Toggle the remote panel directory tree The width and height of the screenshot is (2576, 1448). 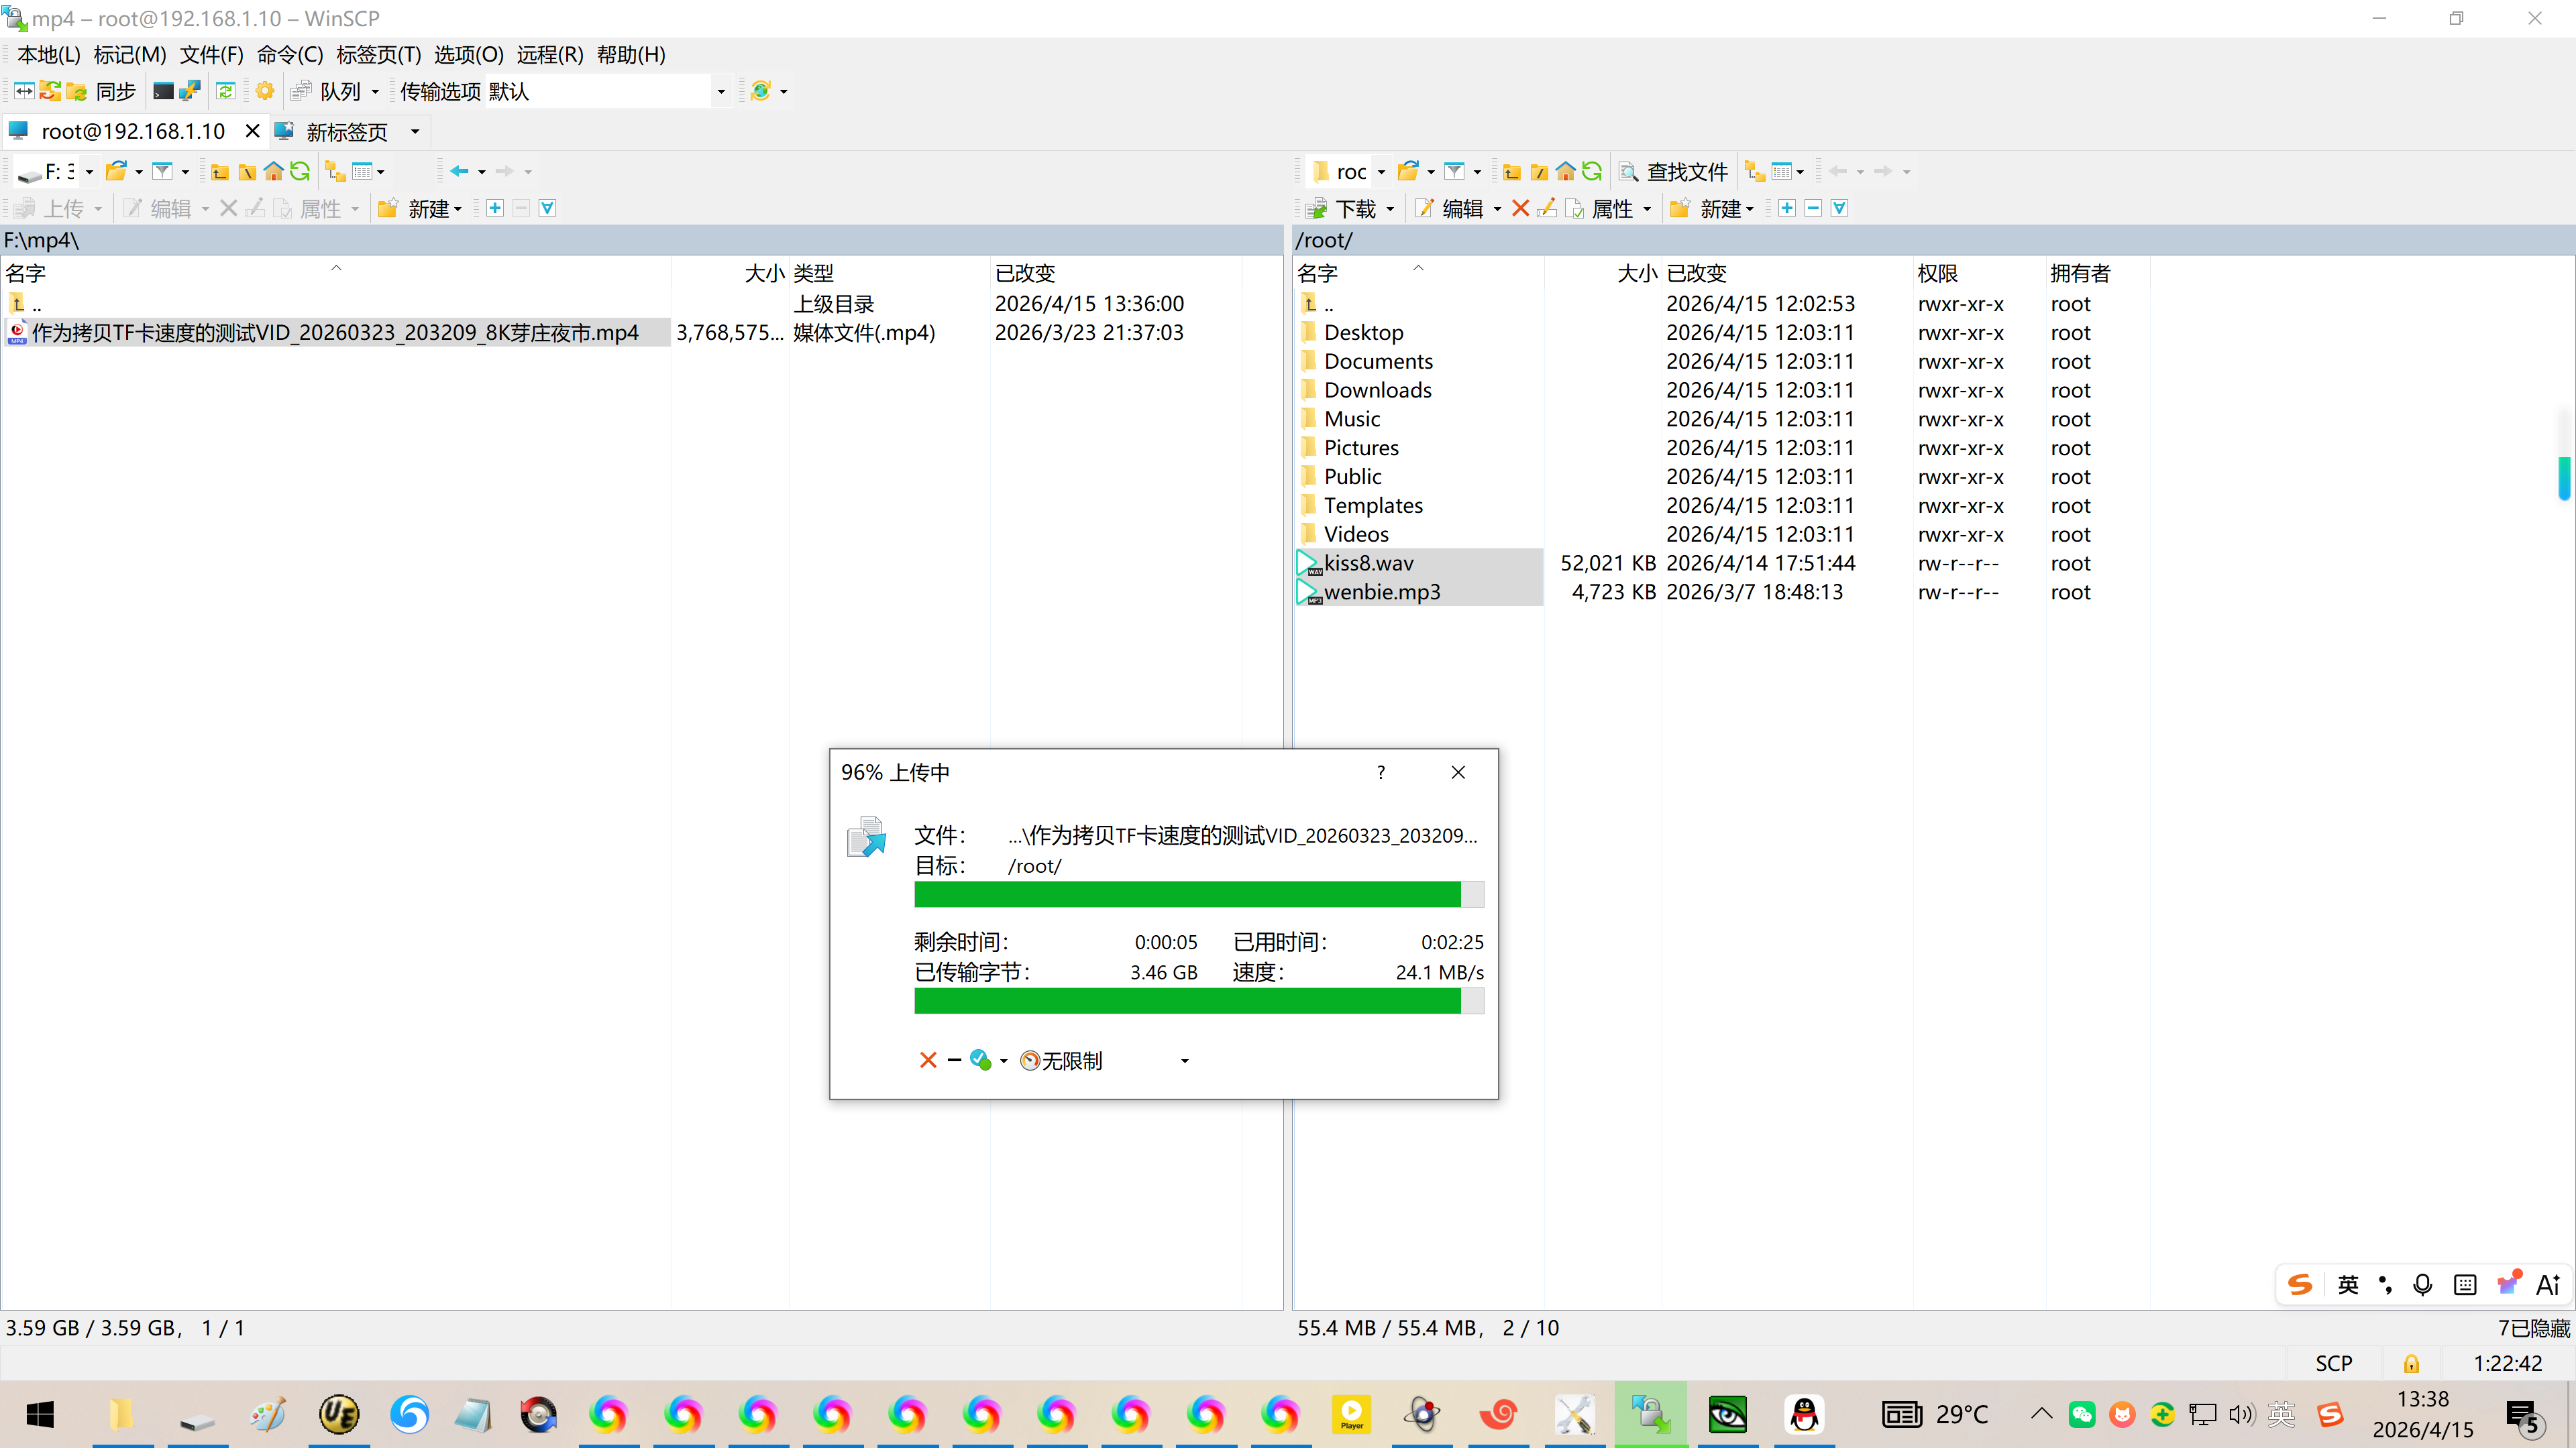[x=1754, y=172]
